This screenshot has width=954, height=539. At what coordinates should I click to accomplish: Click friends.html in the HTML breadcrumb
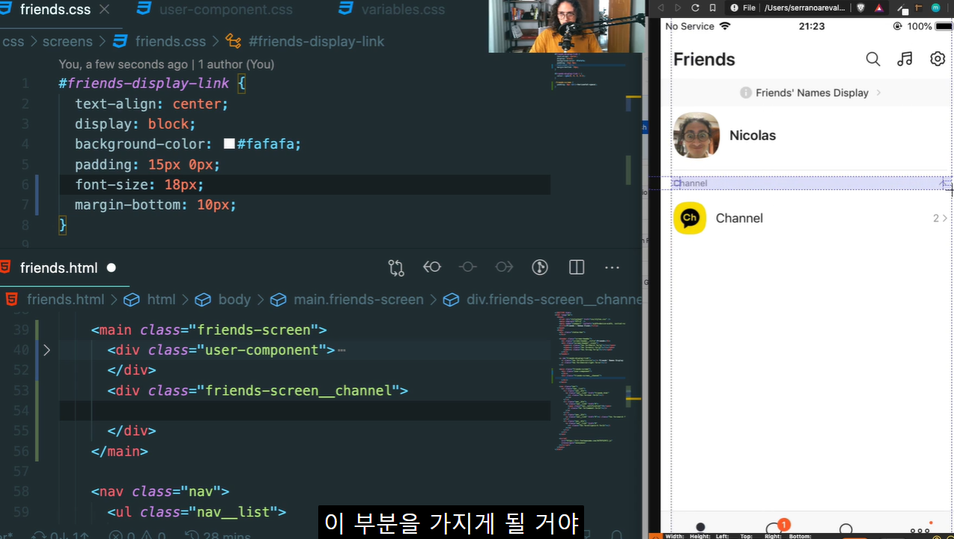(65, 299)
